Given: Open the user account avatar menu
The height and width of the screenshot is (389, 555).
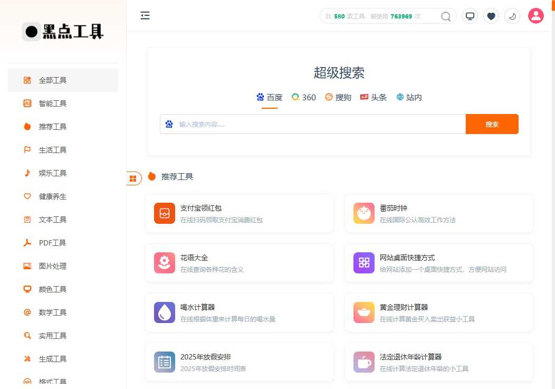Looking at the screenshot, I should pyautogui.click(x=536, y=16).
